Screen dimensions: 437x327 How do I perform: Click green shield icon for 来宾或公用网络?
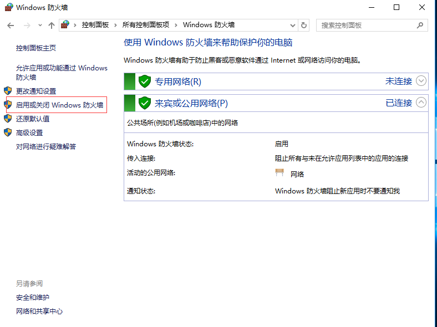(145, 103)
